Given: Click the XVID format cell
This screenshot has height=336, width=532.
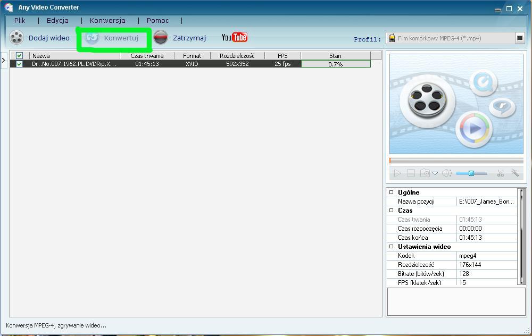Looking at the screenshot, I should click(192, 64).
